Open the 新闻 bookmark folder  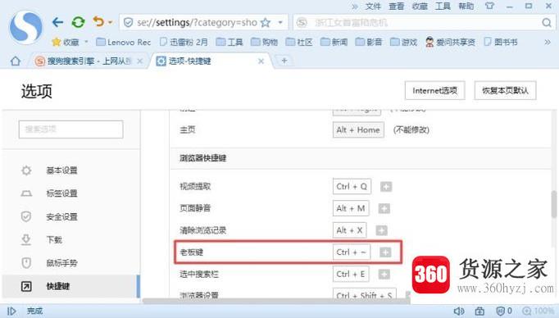pos(334,42)
